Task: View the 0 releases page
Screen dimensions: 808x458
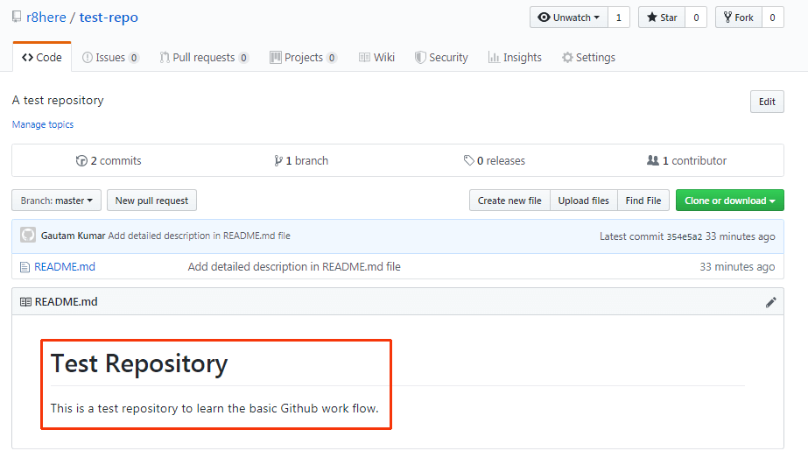Action: (x=495, y=161)
